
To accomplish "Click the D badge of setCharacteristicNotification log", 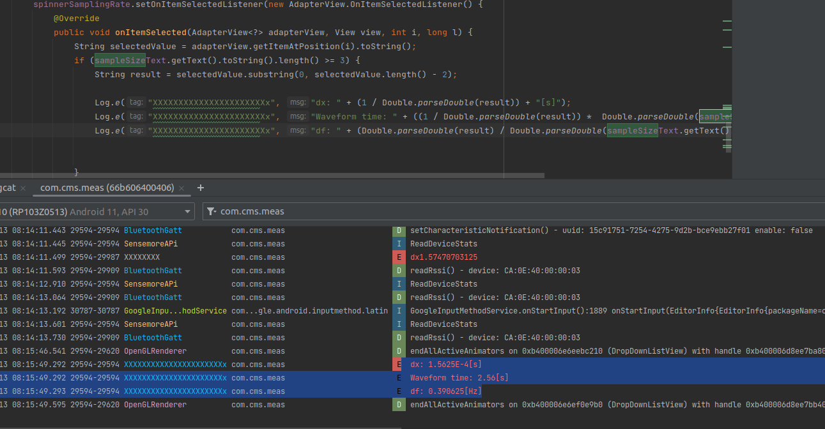I will tap(399, 230).
